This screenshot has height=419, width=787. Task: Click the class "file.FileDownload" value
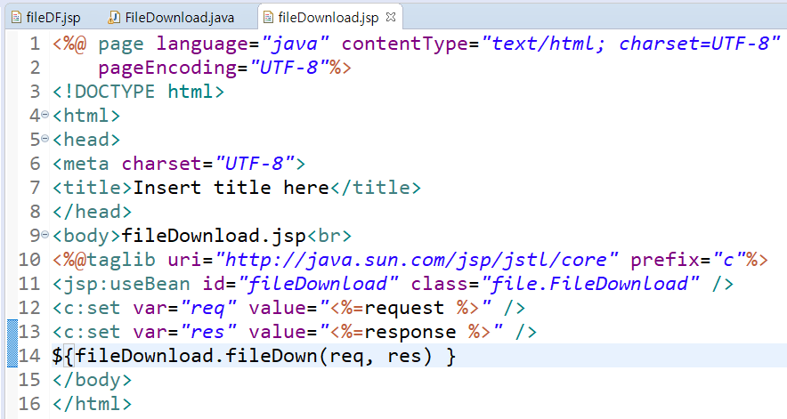tap(590, 284)
